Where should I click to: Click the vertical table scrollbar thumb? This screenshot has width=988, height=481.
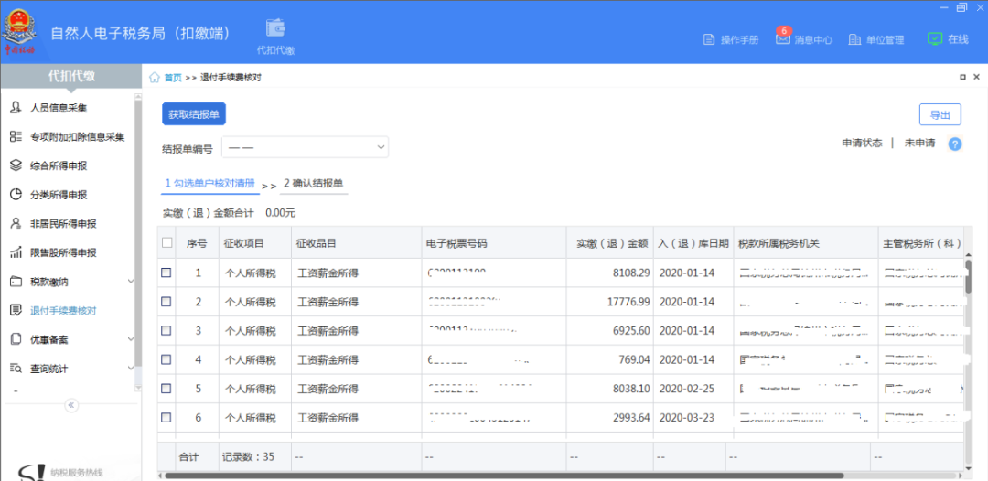[x=969, y=276]
